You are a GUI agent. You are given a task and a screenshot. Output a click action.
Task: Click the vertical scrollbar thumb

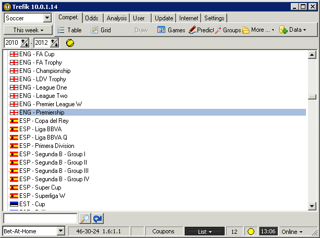tap(312, 97)
